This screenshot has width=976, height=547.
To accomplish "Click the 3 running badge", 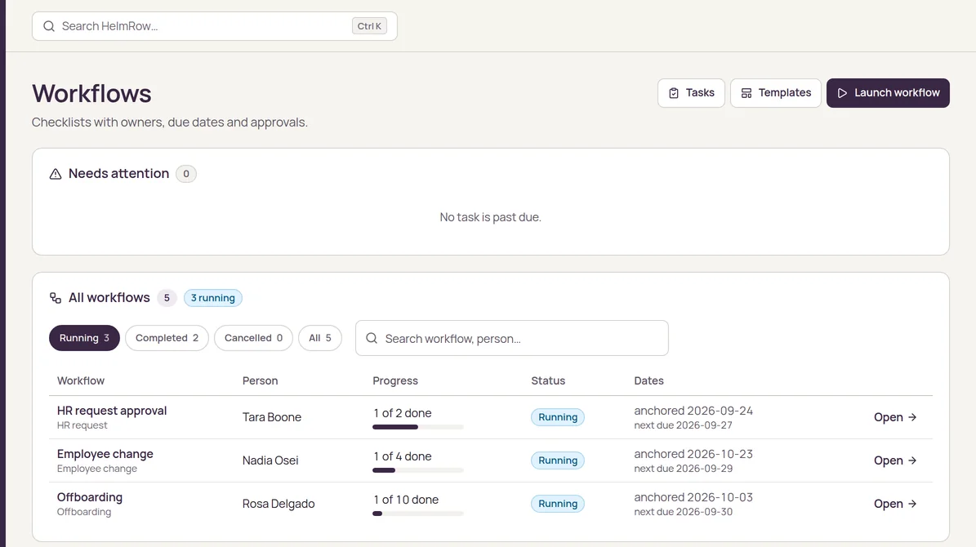I will tap(213, 298).
